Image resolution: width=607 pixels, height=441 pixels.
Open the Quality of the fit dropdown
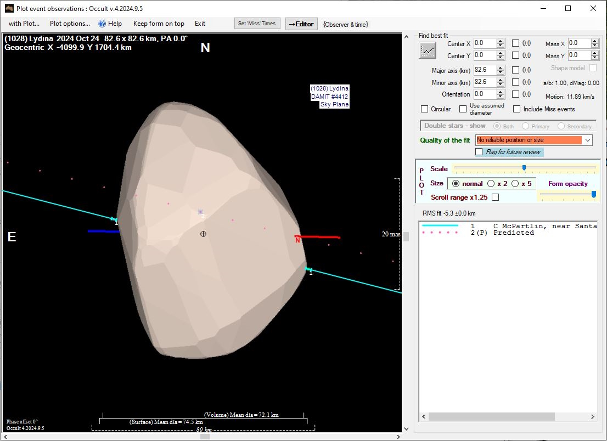(588, 140)
